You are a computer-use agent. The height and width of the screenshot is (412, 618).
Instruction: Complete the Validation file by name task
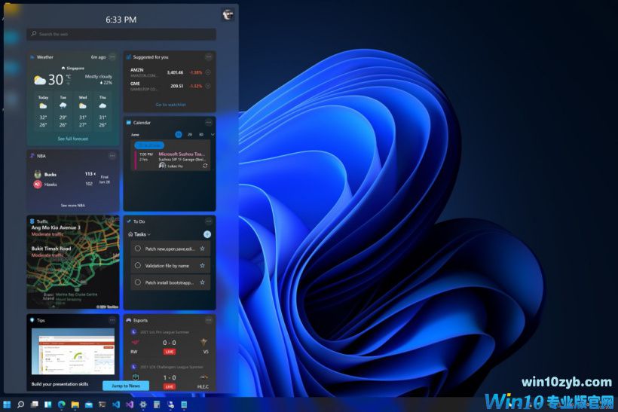coord(137,266)
